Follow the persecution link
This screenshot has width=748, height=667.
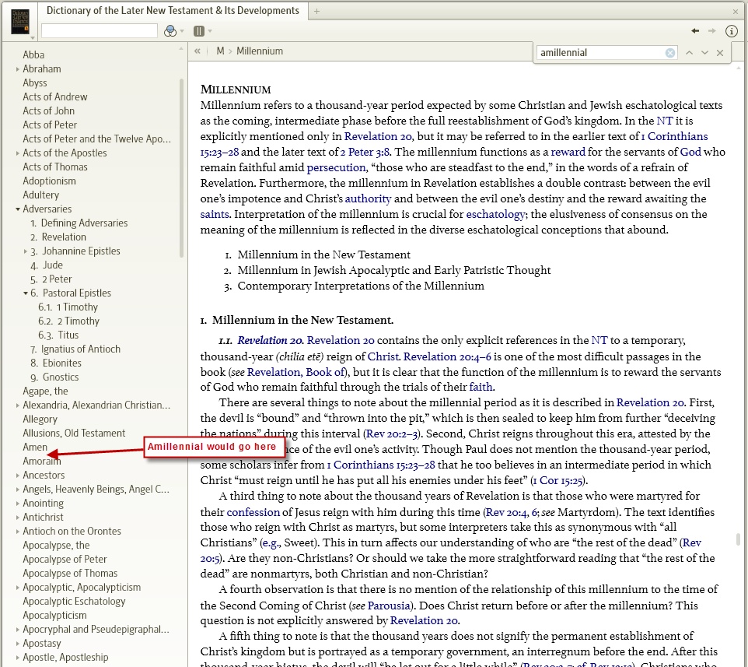click(x=336, y=167)
